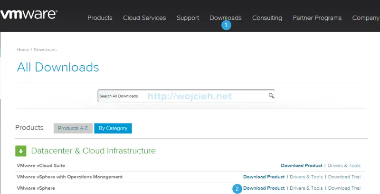The image size is (380, 194).
Task: Open the Products menu
Action: click(100, 18)
